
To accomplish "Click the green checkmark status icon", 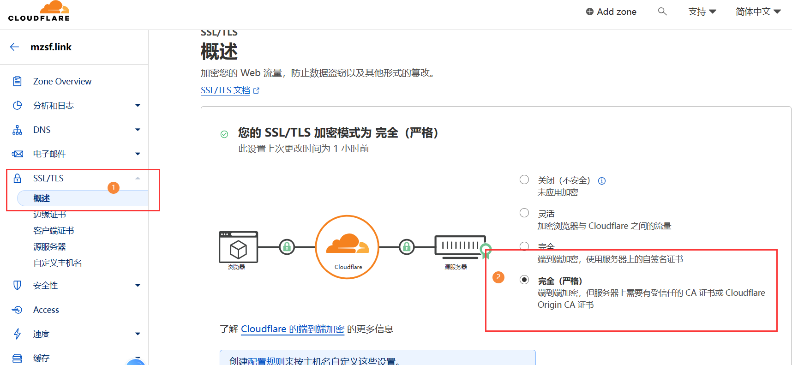I will click(x=224, y=134).
